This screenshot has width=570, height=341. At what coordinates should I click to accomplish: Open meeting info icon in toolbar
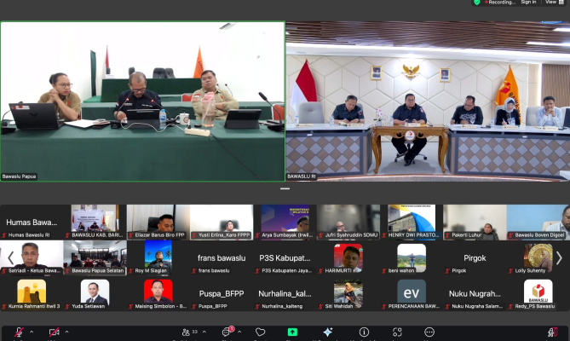coord(364,332)
